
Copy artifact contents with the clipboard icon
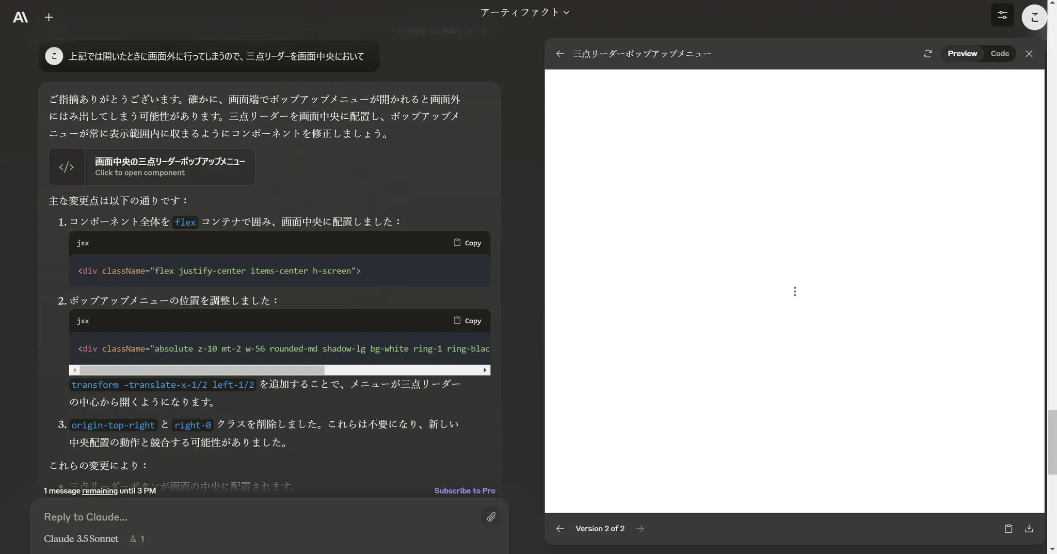tap(1008, 528)
